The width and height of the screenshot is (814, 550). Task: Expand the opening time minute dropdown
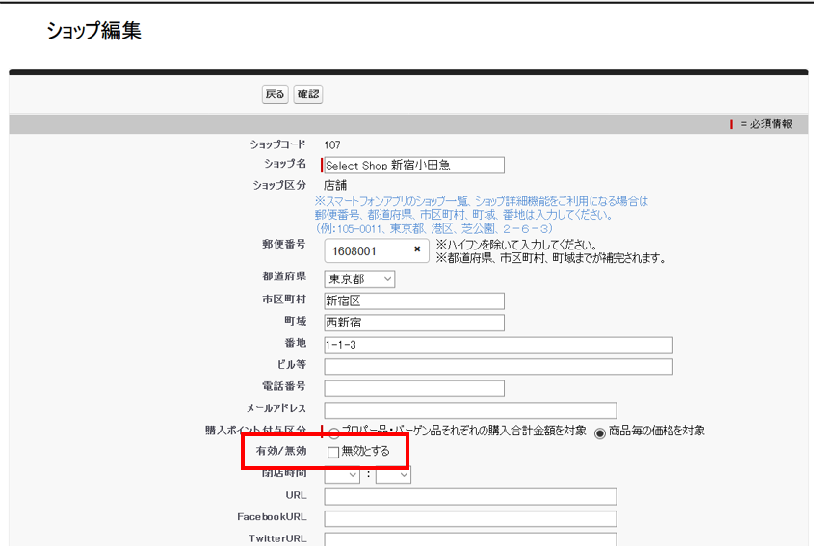coord(393,474)
